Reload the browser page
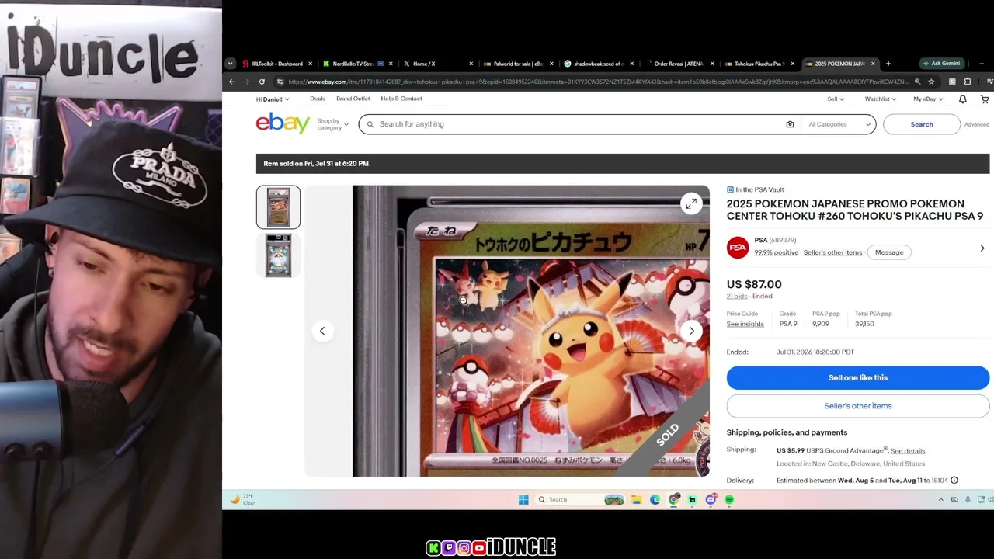 click(x=262, y=82)
